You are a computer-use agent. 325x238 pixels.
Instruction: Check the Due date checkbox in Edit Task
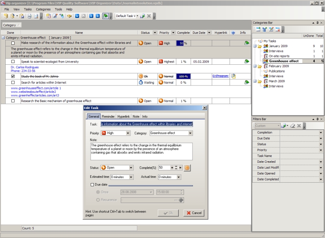92,184
